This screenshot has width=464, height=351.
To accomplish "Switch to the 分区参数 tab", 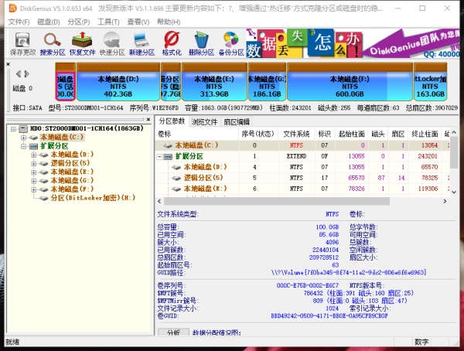I will (172, 121).
